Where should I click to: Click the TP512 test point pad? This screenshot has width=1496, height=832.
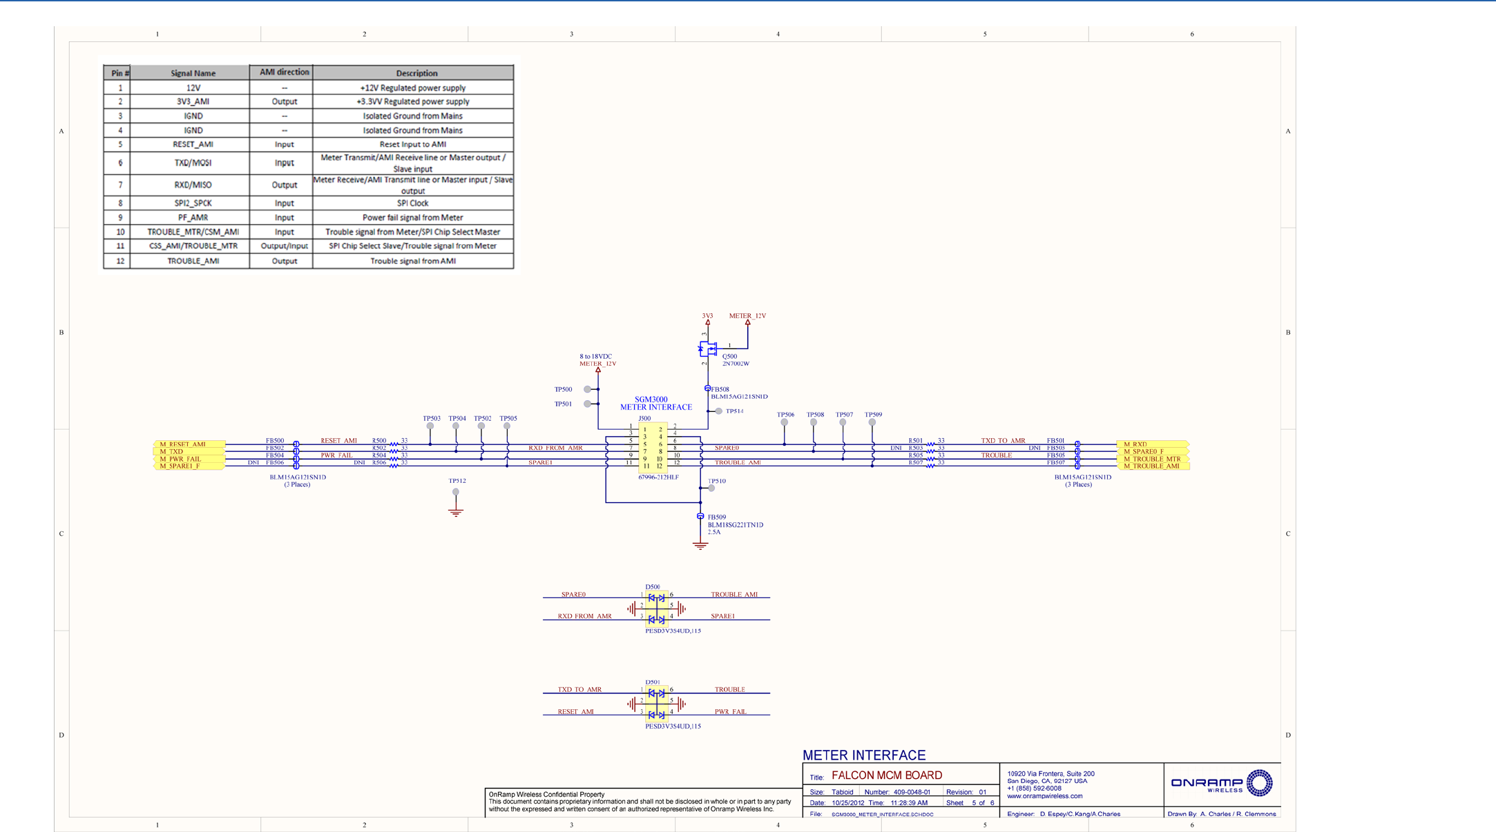[x=455, y=492]
